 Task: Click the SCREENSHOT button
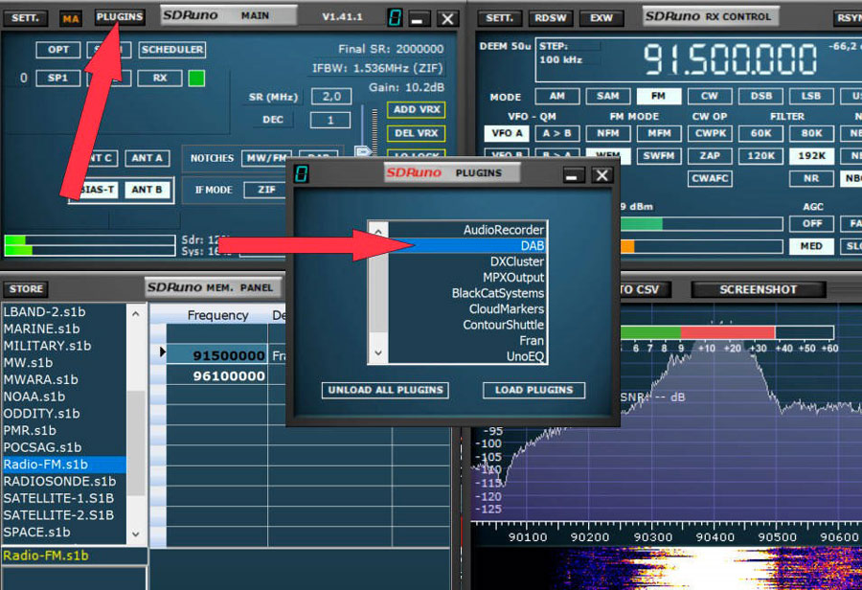point(759,290)
